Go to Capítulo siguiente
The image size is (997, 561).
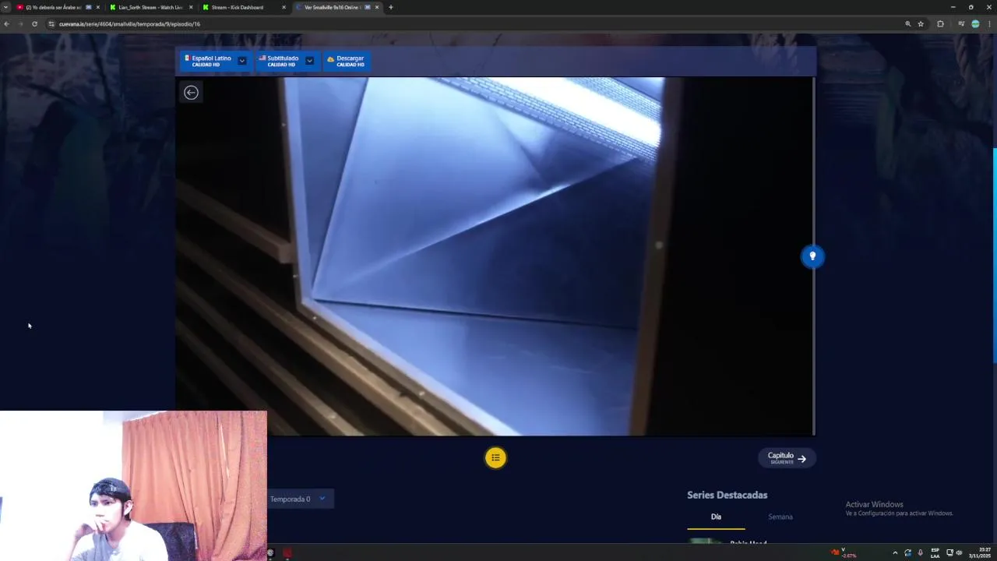pos(787,458)
